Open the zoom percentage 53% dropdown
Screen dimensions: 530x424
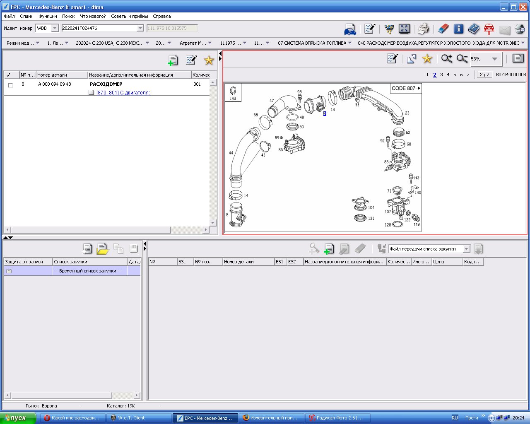[494, 59]
